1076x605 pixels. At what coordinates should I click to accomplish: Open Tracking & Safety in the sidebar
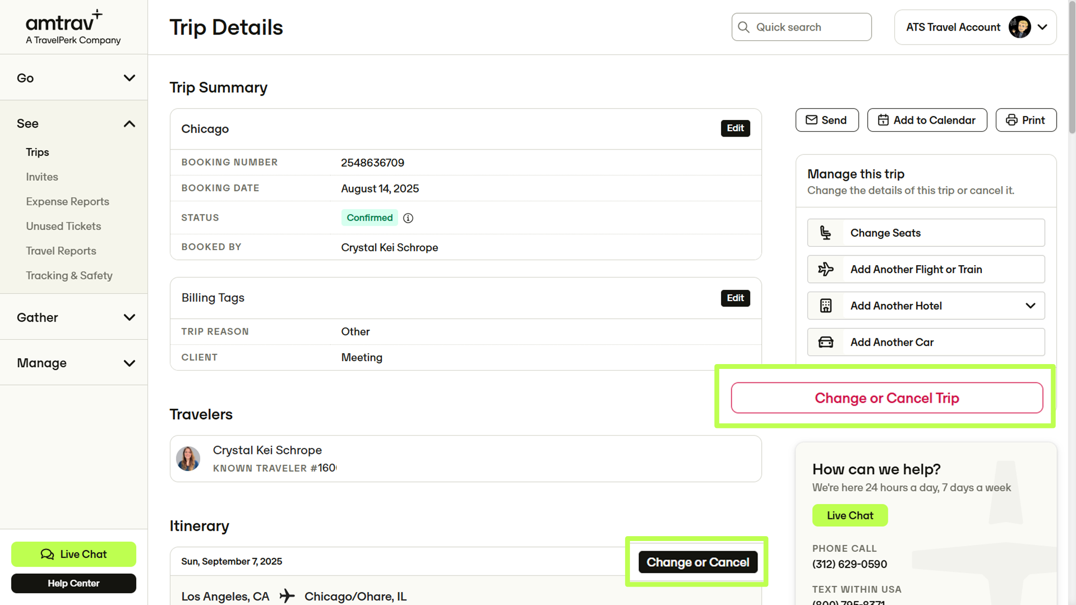(x=69, y=275)
